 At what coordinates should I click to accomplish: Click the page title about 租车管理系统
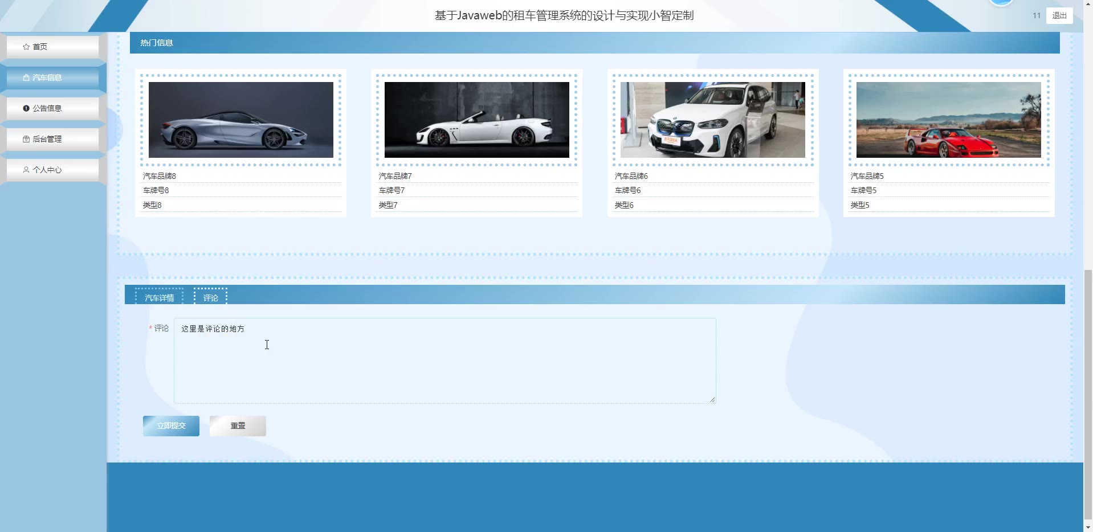pos(564,16)
